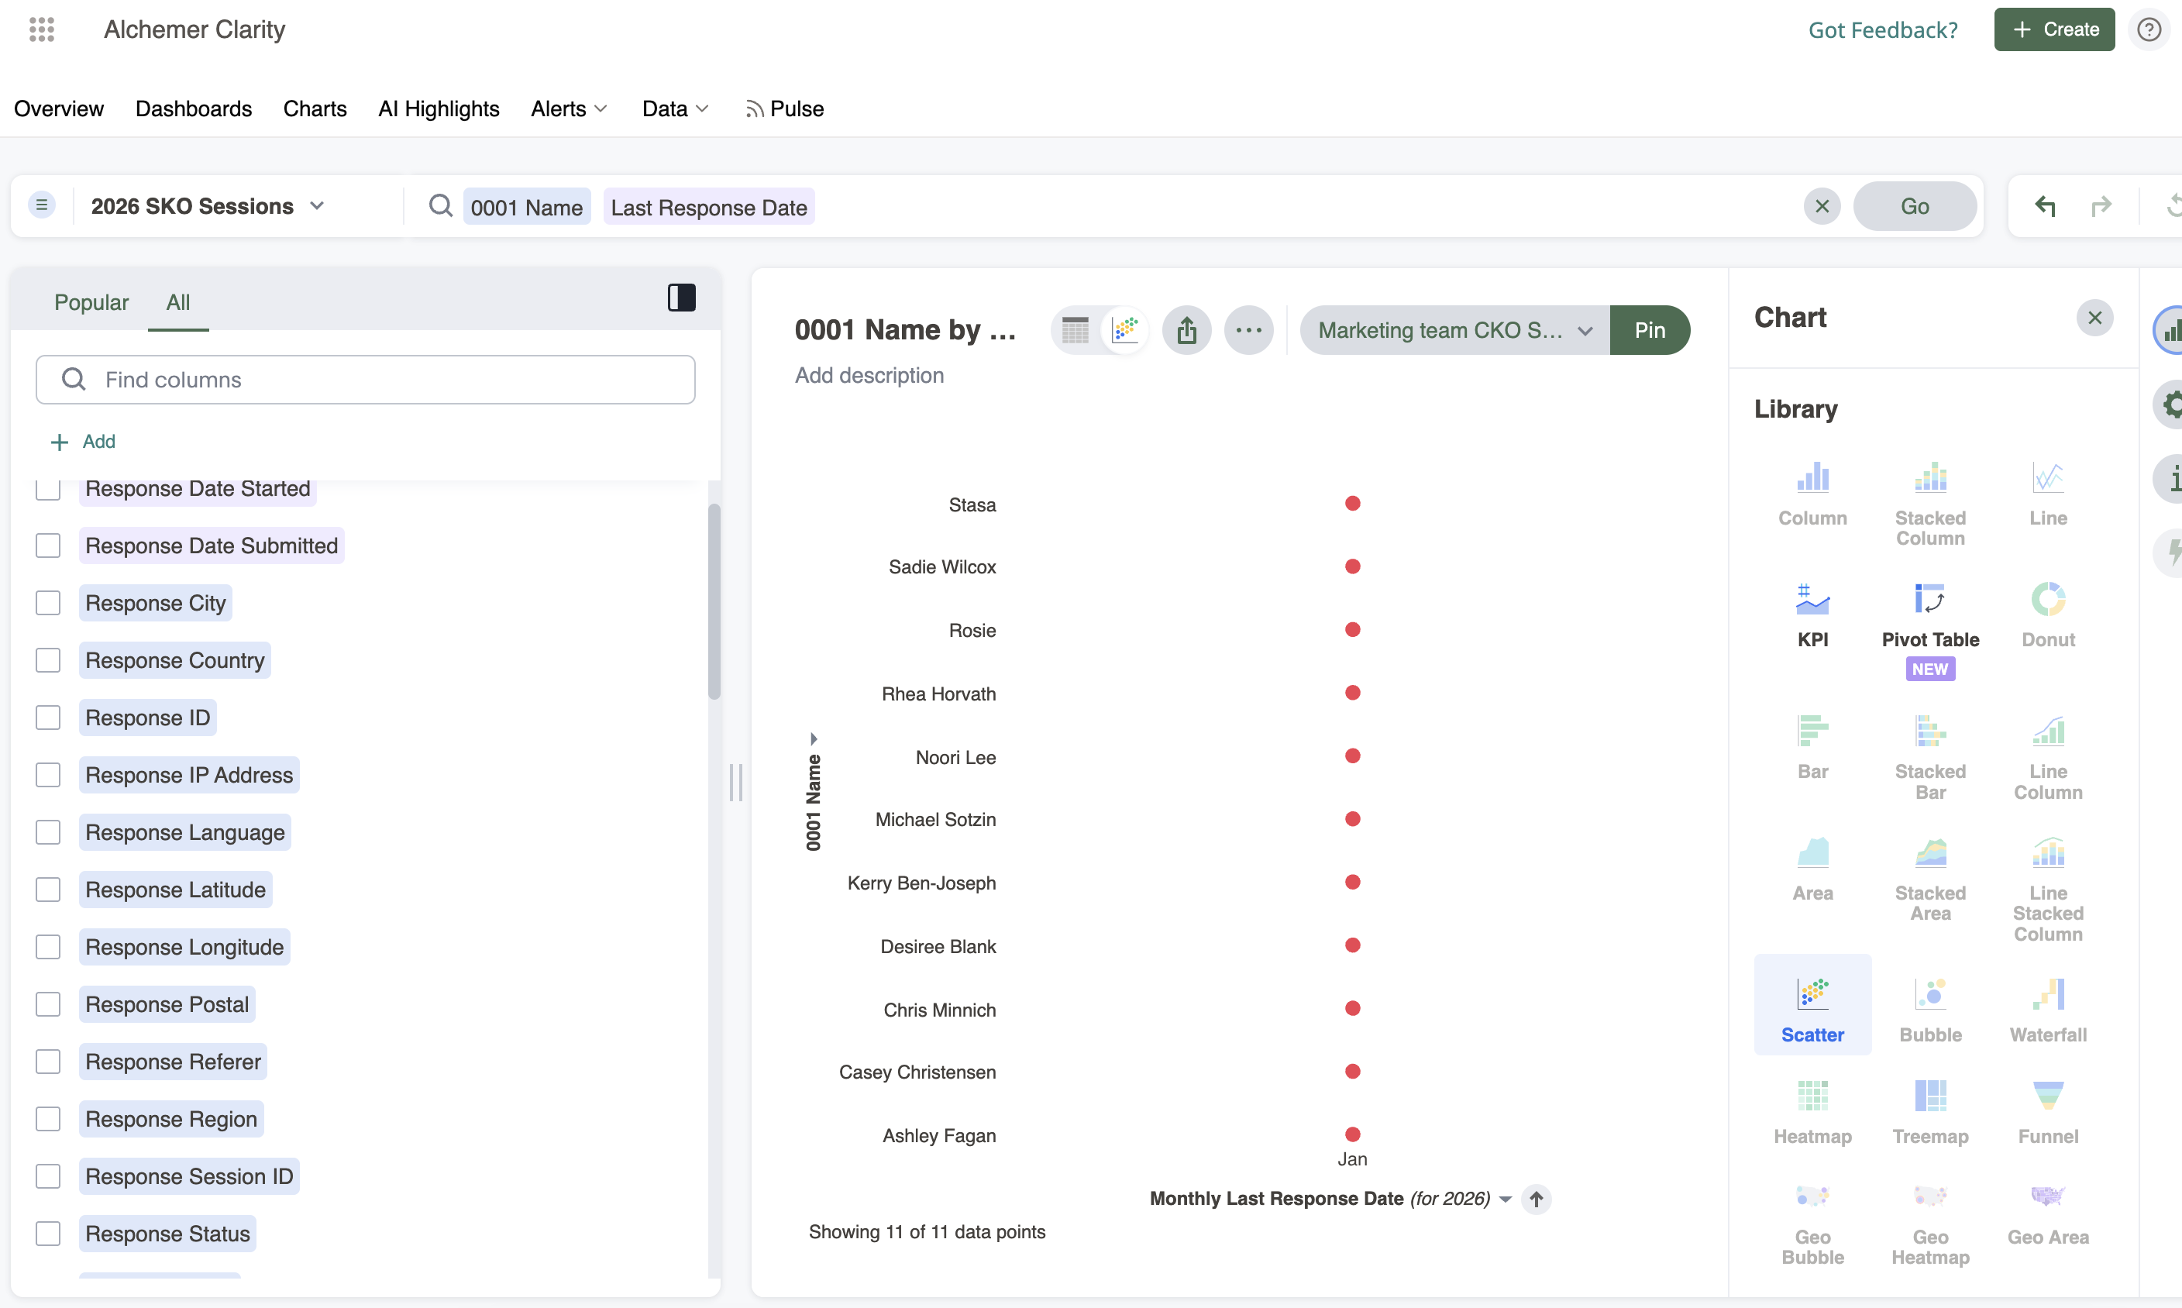Open the apps grid launcher icon

[x=41, y=29]
